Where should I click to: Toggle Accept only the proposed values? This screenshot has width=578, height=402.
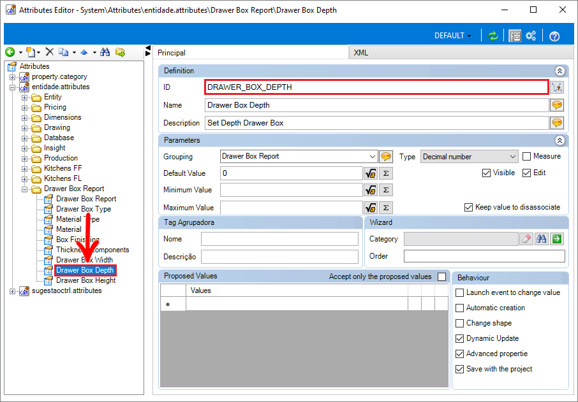click(x=441, y=276)
